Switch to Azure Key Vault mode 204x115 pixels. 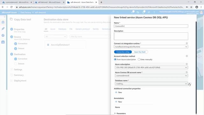pos(140,52)
